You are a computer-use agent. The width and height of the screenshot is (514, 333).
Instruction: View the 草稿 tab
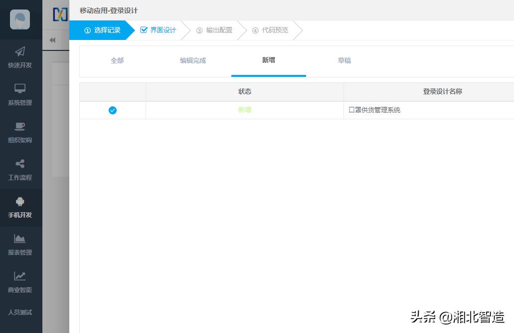click(x=344, y=60)
